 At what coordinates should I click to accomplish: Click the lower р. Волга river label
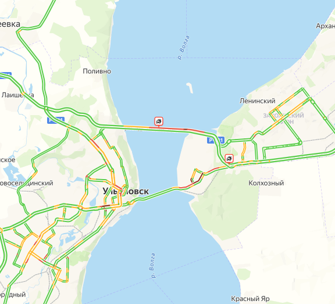(152, 266)
